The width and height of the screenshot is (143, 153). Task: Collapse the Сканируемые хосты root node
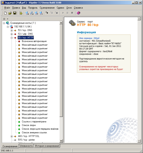coord(4,23)
